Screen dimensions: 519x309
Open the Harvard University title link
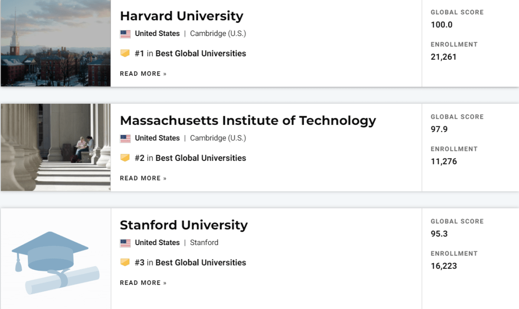181,16
